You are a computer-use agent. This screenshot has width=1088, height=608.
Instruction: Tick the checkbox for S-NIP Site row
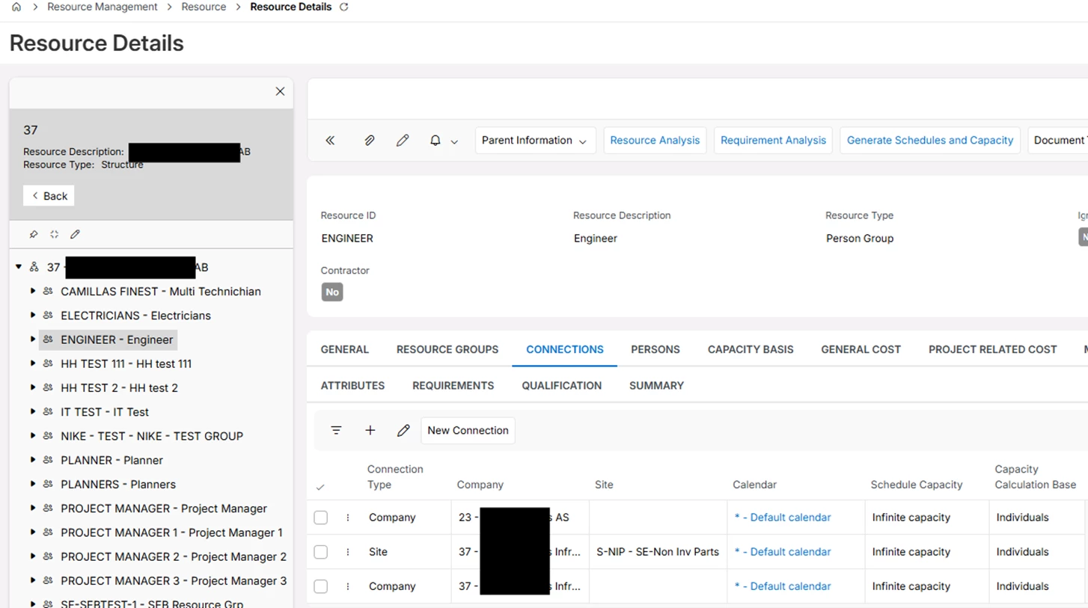pyautogui.click(x=321, y=552)
